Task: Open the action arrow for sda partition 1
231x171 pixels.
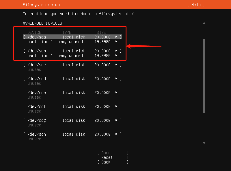Action: click(117, 41)
